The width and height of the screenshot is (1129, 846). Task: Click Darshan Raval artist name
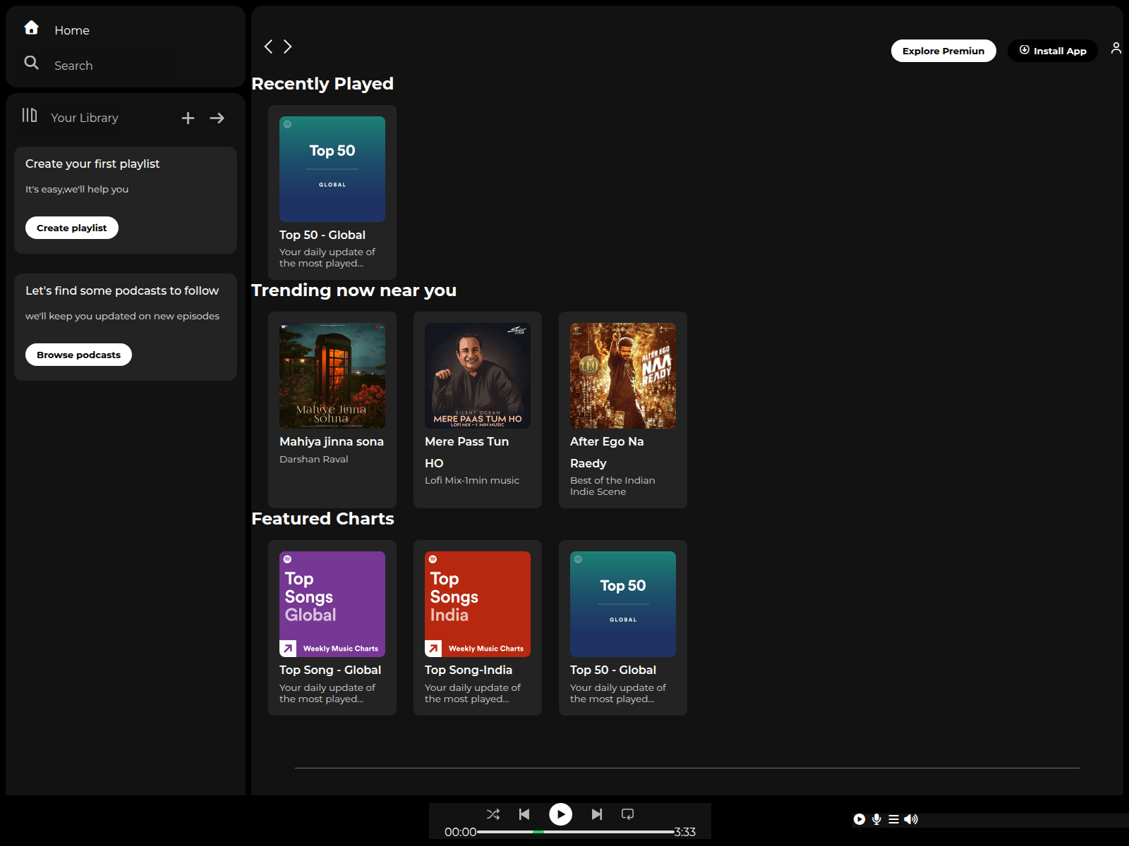click(x=314, y=459)
